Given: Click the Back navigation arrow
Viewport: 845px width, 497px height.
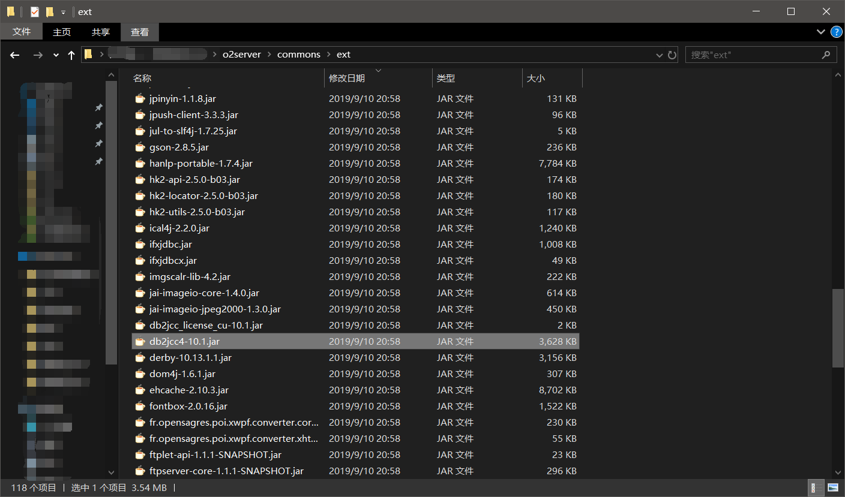Looking at the screenshot, I should click(x=15, y=55).
